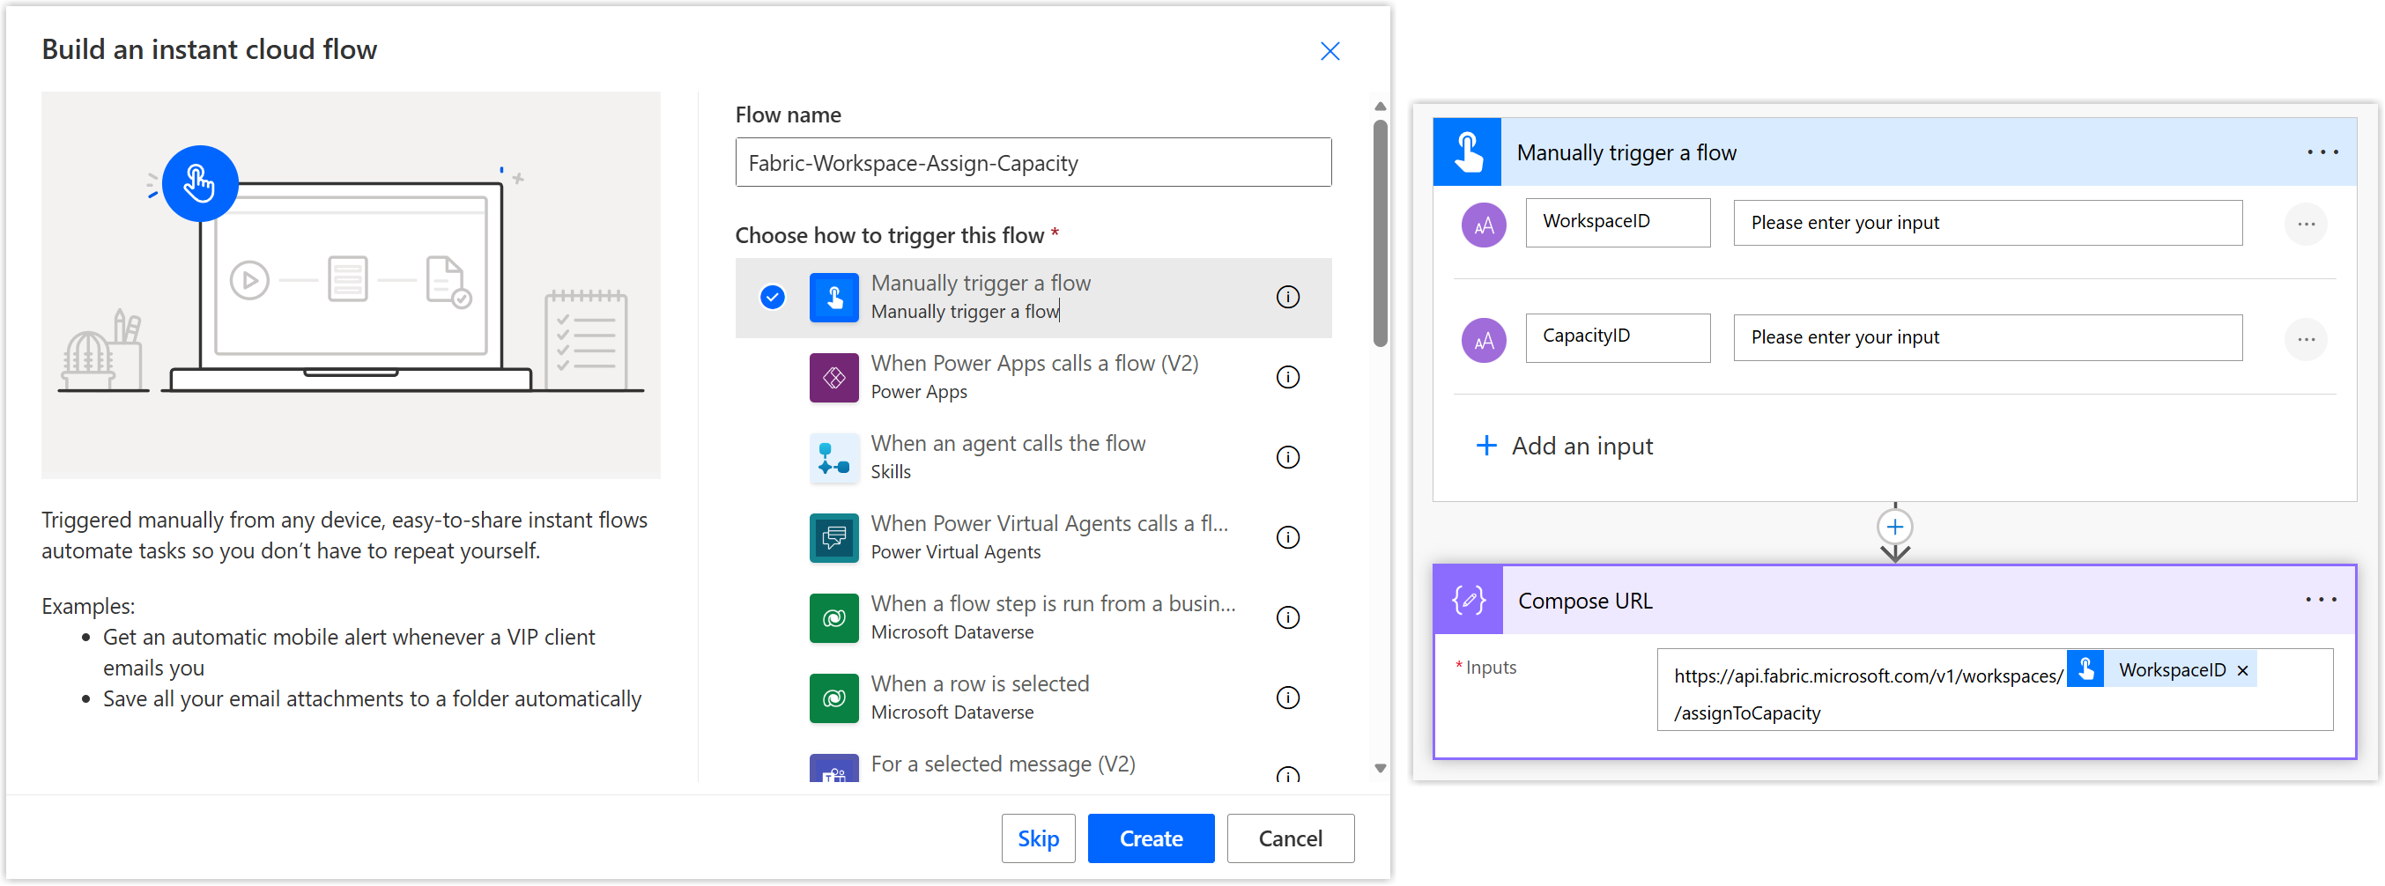The height and width of the screenshot is (886, 2385).
Task: Choose When an agent calls the flow
Action: [x=1033, y=457]
